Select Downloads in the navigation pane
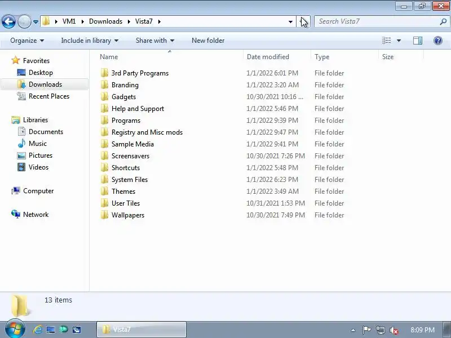 [x=45, y=84]
